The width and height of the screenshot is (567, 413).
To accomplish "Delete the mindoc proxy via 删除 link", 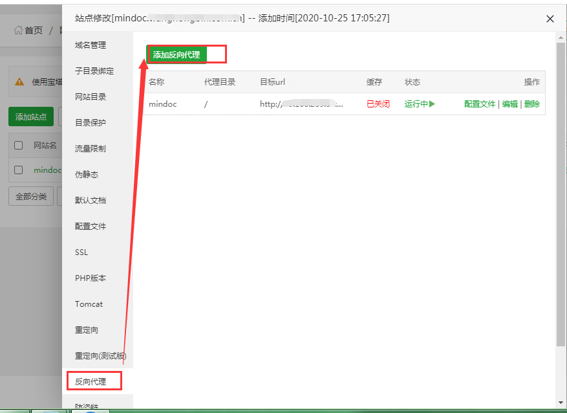I will (531, 104).
